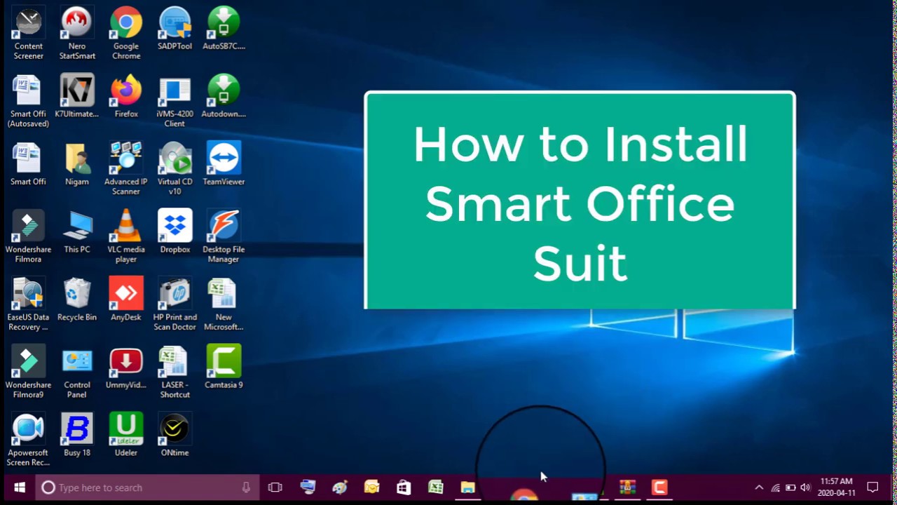
Task: Select the iVMS-4200 Client icon
Action: (174, 100)
